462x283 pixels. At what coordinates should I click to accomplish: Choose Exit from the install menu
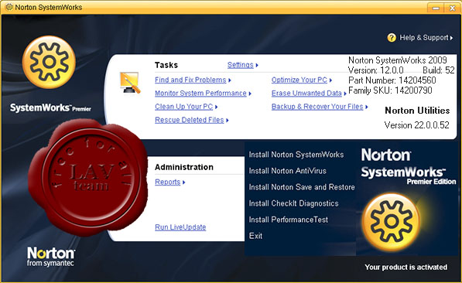tap(255, 236)
